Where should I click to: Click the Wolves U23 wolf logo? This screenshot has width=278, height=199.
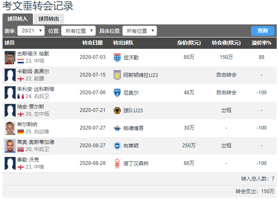click(x=117, y=110)
